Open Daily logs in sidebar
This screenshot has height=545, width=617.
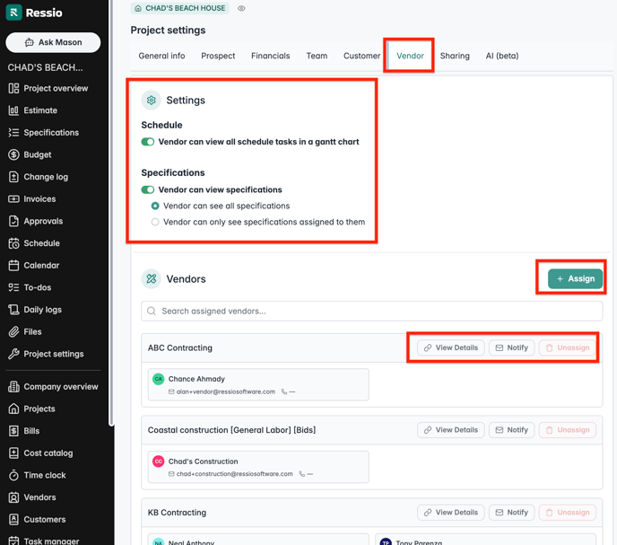pos(43,310)
